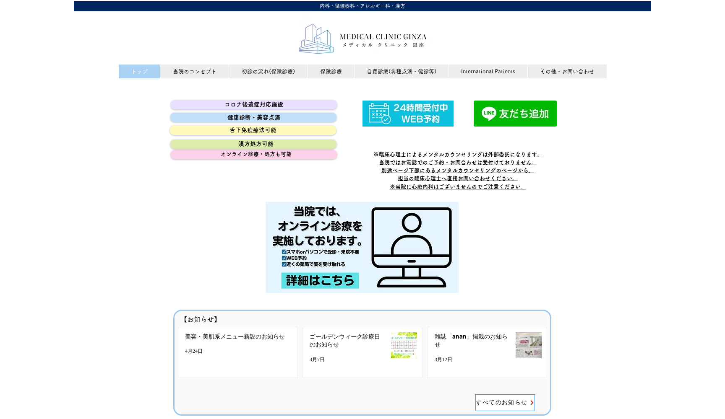Click the yellow 舌下免疫療法可能 button

click(253, 130)
